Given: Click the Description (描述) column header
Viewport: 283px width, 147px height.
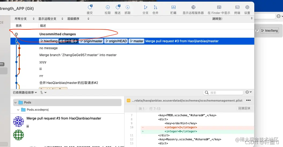Looking at the screenshot, I should [43, 26].
